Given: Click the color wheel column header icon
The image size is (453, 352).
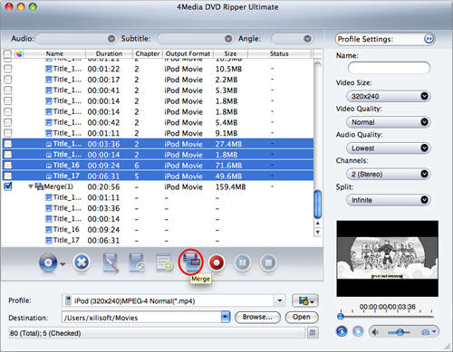Looking at the screenshot, I should click(x=19, y=54).
